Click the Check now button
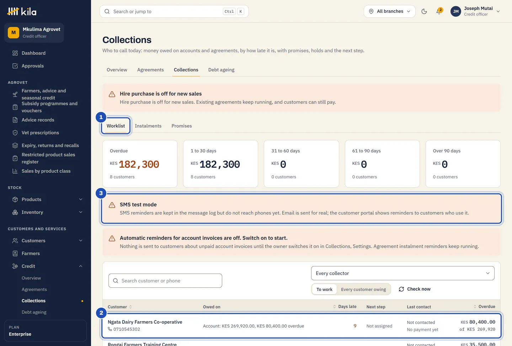512x346 pixels. [415, 289]
